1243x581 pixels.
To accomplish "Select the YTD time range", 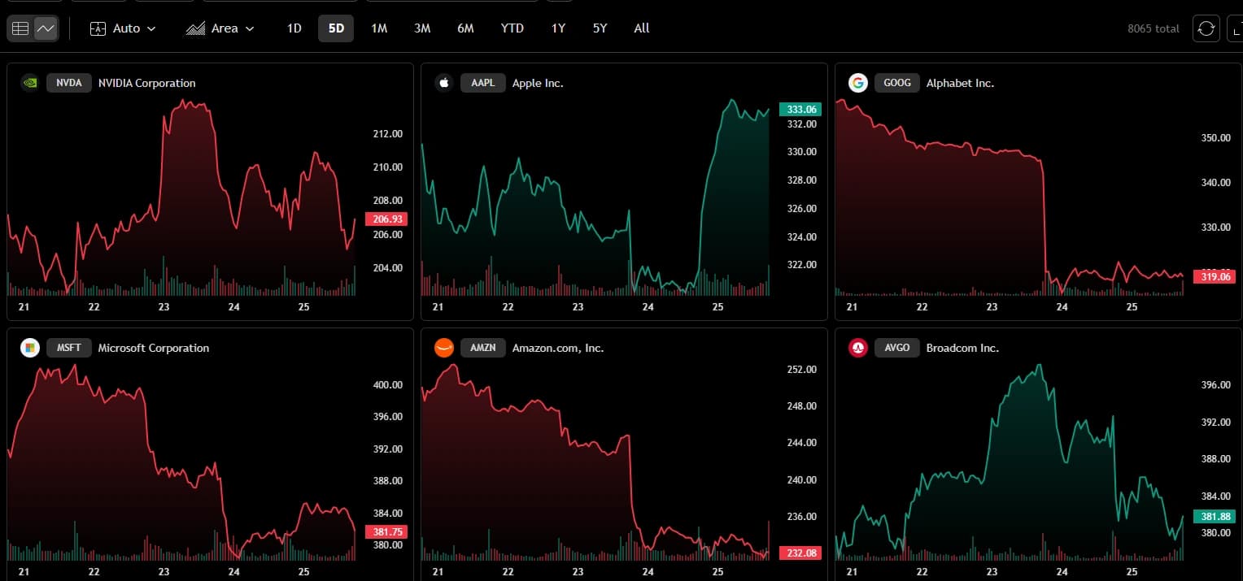I will tap(512, 28).
